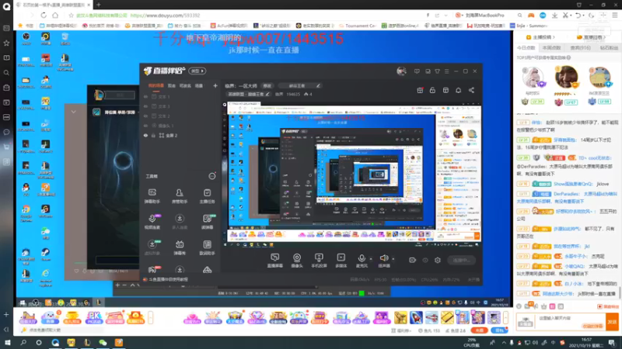Image resolution: width=622 pixels, height=349 pixels.
Task: Open WeChat from the Windows taskbar
Action: (x=103, y=343)
